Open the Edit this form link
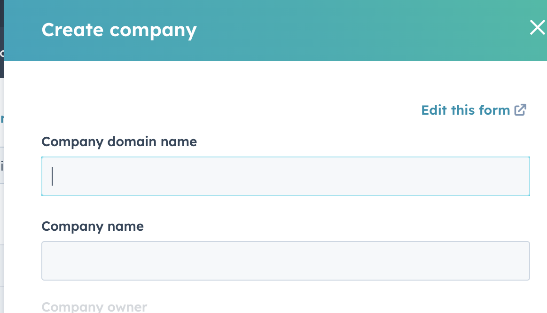This screenshot has height=313, width=547. 465,110
